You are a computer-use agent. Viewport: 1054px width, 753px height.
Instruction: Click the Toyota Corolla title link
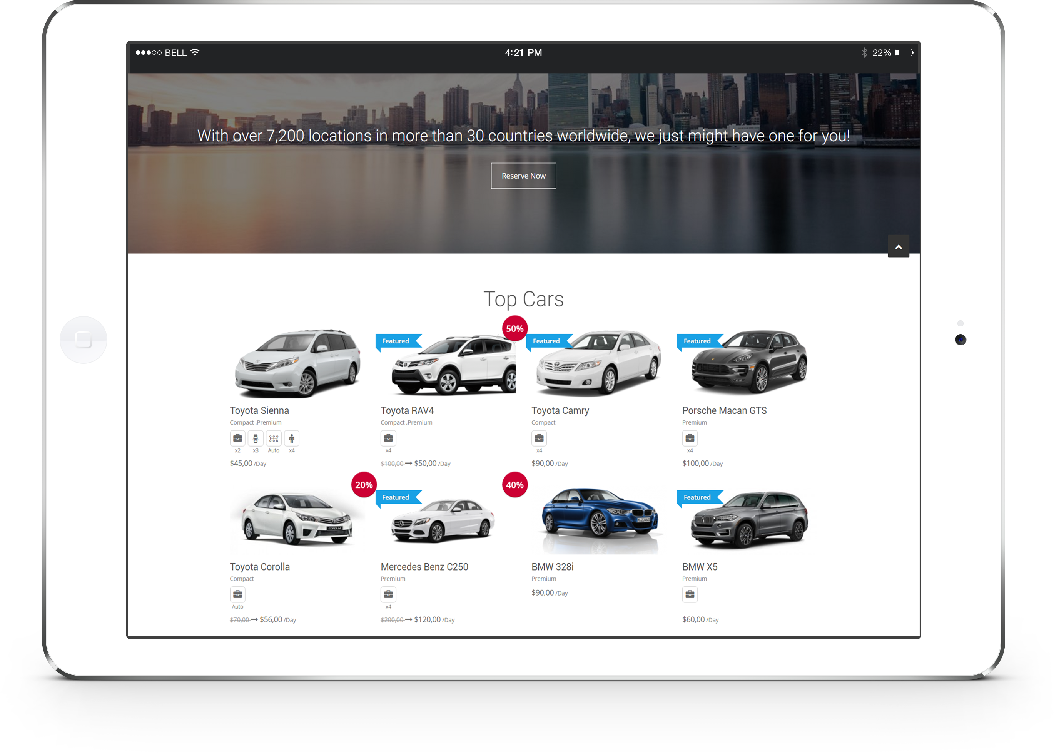[260, 567]
